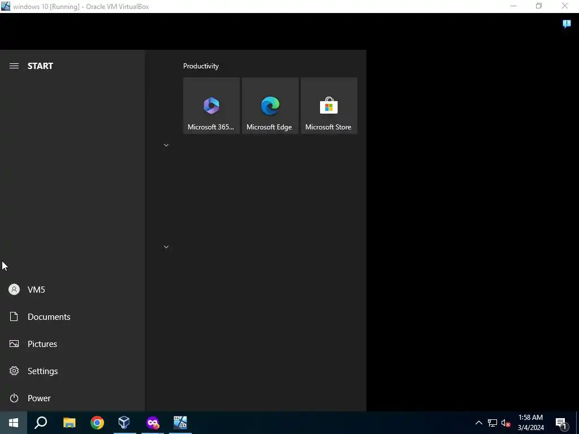
Task: Expand the lower chevron in the tile area
Action: click(x=166, y=246)
